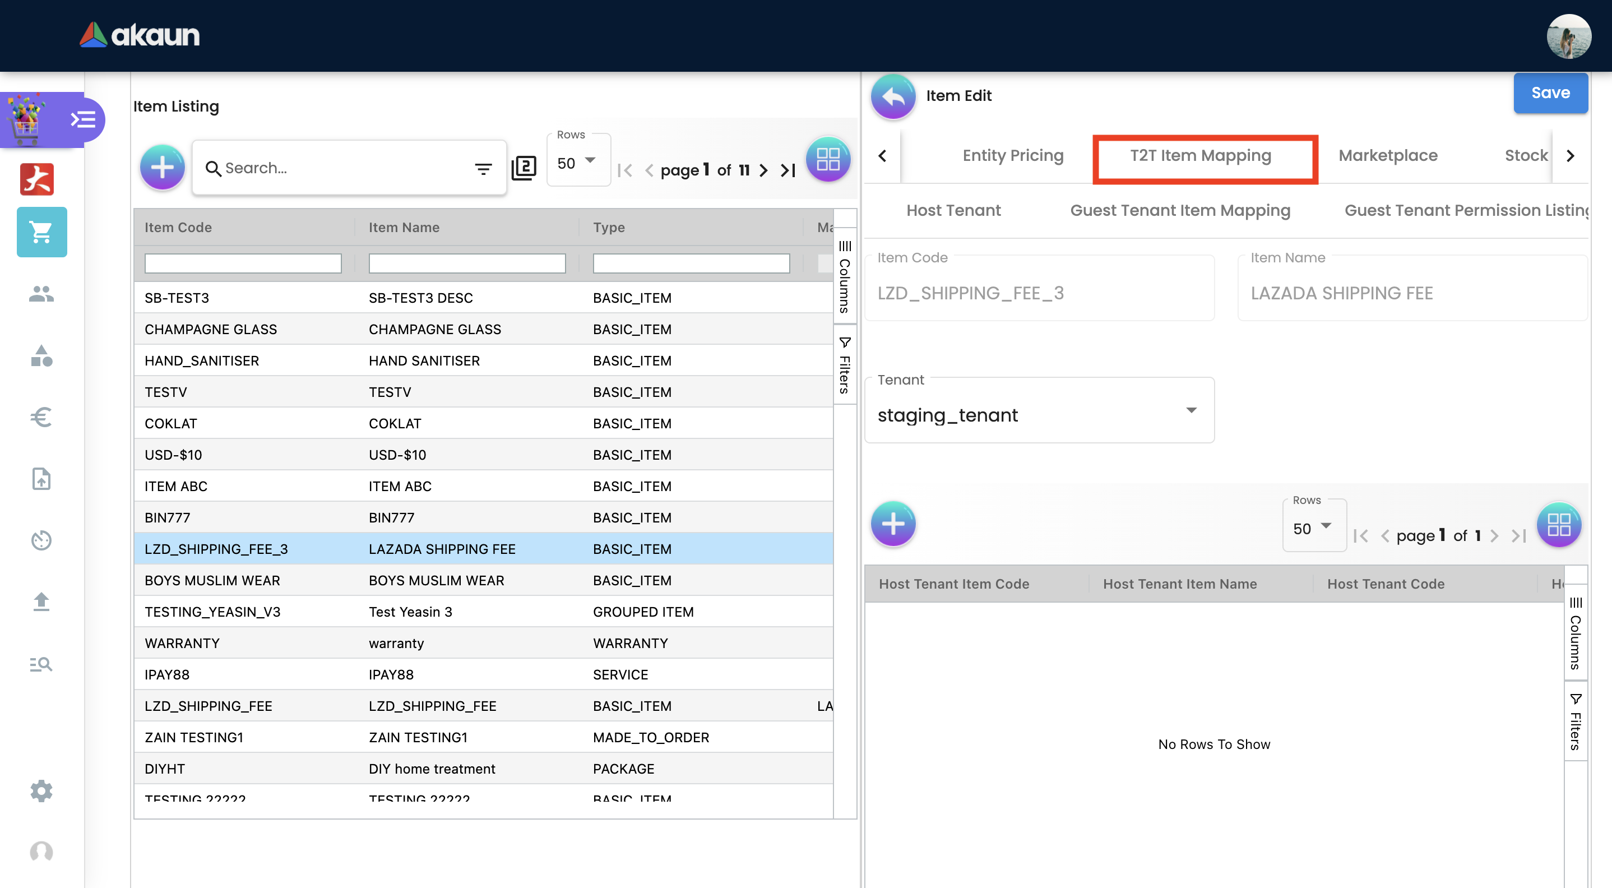This screenshot has width=1612, height=888.
Task: Click the upload arrow sidebar icon
Action: [x=41, y=602]
